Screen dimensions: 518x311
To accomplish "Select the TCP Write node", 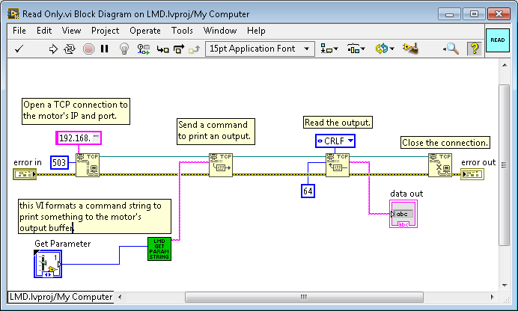I will point(221,165).
